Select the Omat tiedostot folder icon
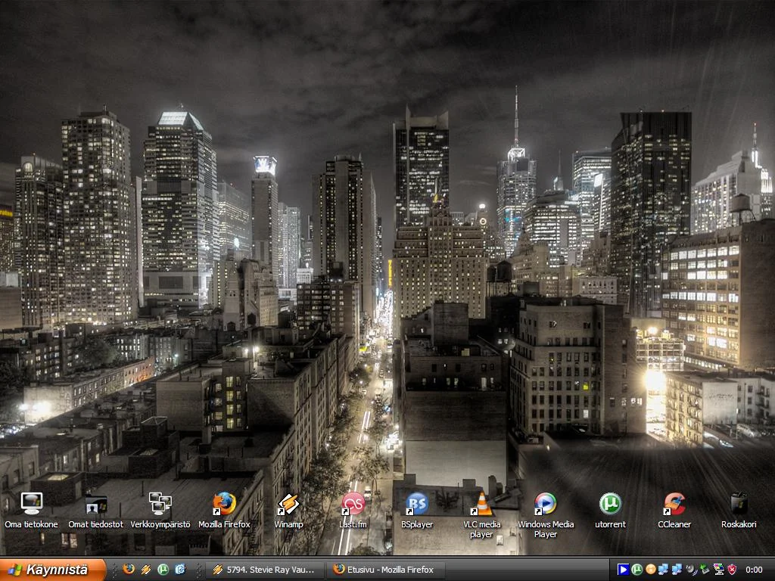 tap(95, 504)
